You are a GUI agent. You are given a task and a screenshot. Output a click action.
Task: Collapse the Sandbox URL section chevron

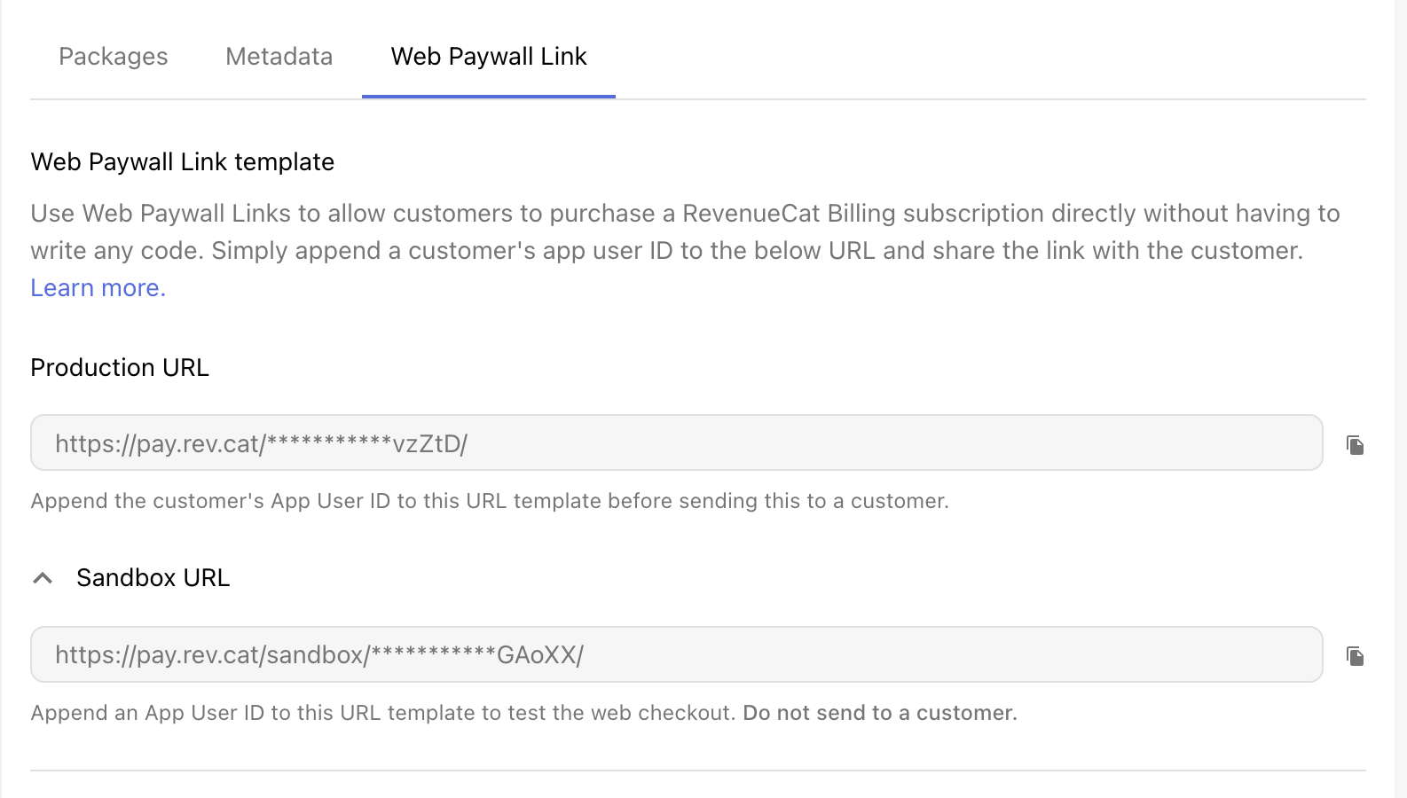[x=43, y=578]
